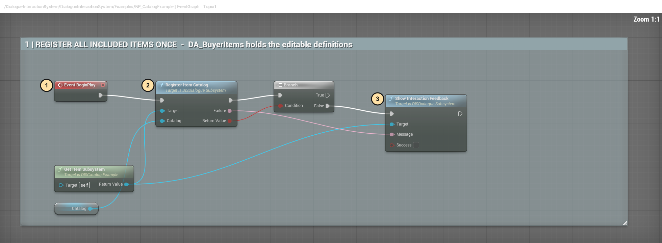Click the Get Item Subsystem function icon

click(x=60, y=169)
